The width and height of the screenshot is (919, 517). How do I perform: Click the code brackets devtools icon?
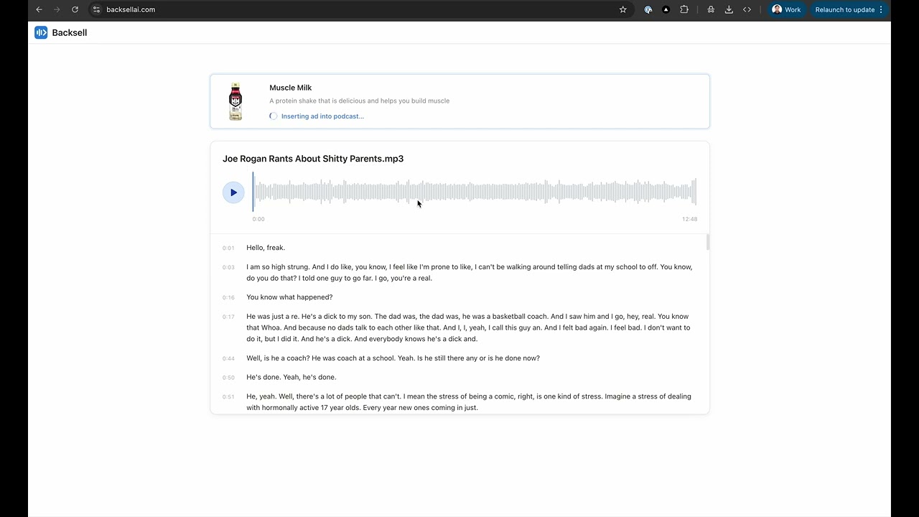[747, 9]
